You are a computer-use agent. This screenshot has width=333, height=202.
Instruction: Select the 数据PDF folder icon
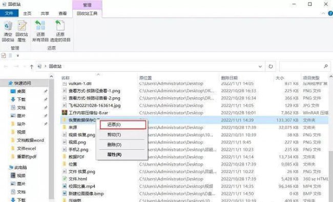(65, 157)
